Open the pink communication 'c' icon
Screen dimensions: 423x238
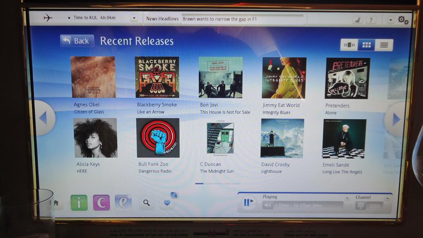coord(101,202)
